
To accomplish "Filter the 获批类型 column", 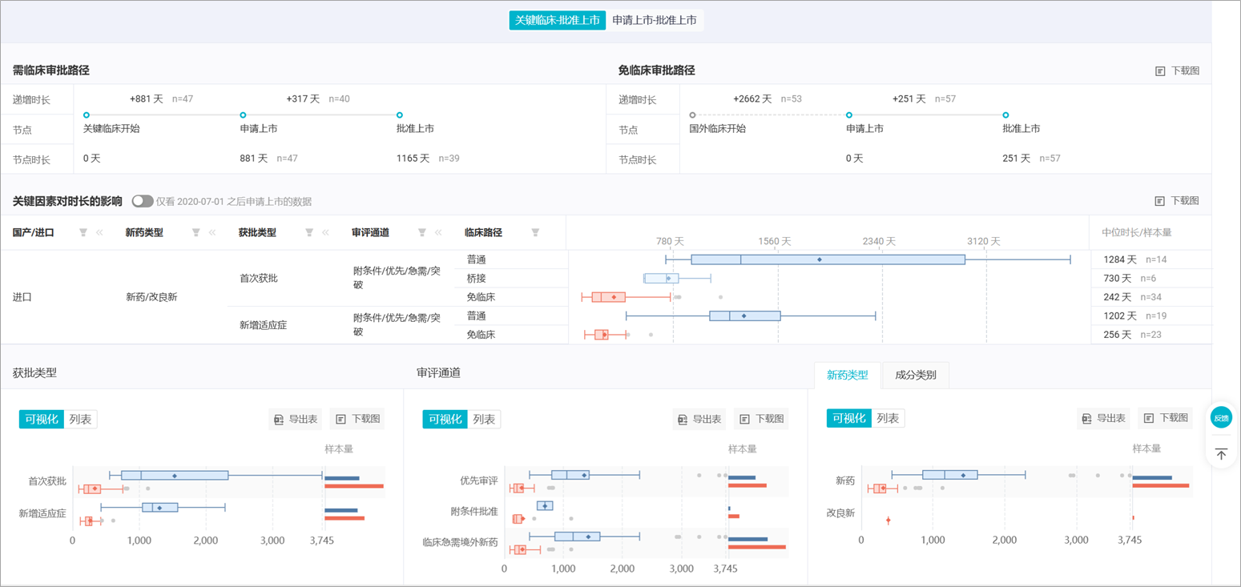I will (309, 232).
